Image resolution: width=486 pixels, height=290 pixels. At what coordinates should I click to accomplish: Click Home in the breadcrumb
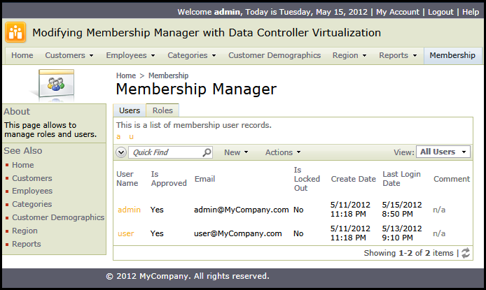click(x=126, y=75)
